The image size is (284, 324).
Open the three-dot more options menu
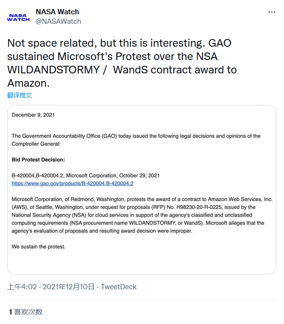coord(272,12)
